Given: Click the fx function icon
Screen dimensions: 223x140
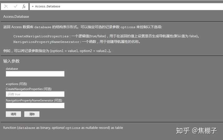Looking at the screenshot, I should [24, 7].
